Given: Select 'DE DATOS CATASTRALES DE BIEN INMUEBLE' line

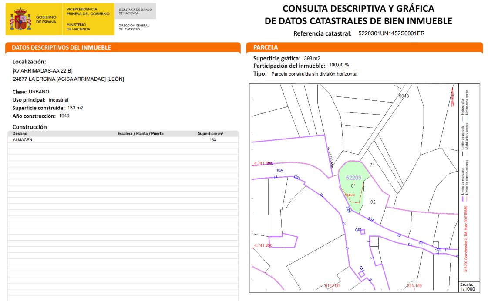Looking at the screenshot, I should coord(358,21).
